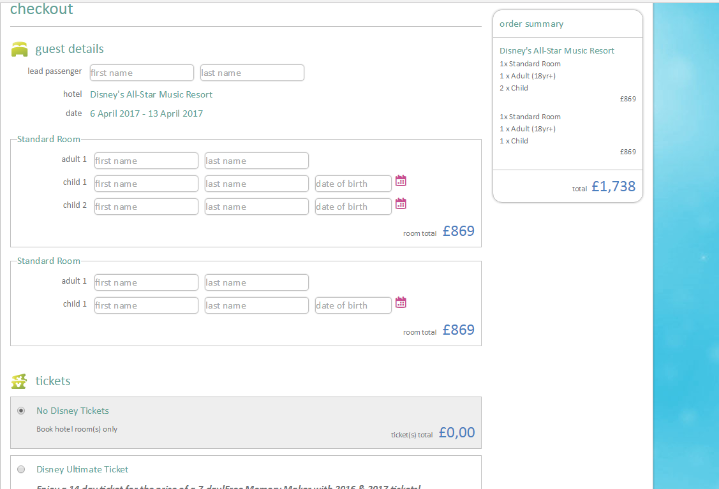Click second room child 1 date of birth field

pos(353,305)
